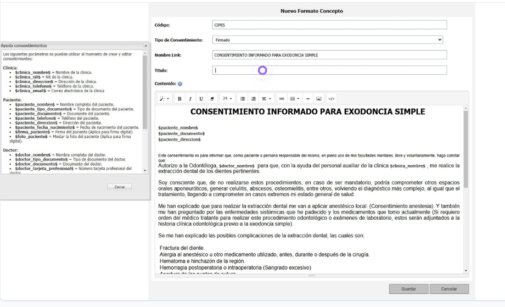Click '$doctor_nombre$' in editor paragraph
The width and height of the screenshot is (505, 307).
point(237,166)
